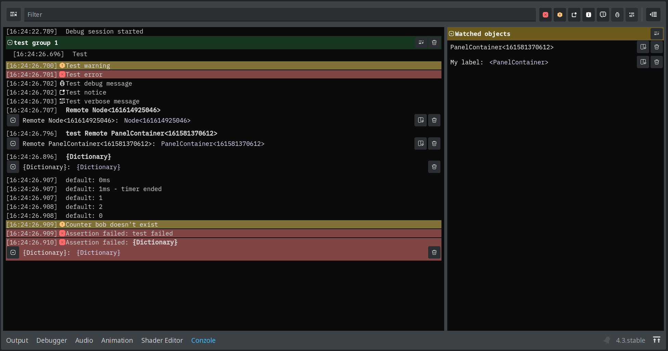Click 'default: 1ms - timer ended' line
This screenshot has height=351, width=668.
[x=223, y=189]
